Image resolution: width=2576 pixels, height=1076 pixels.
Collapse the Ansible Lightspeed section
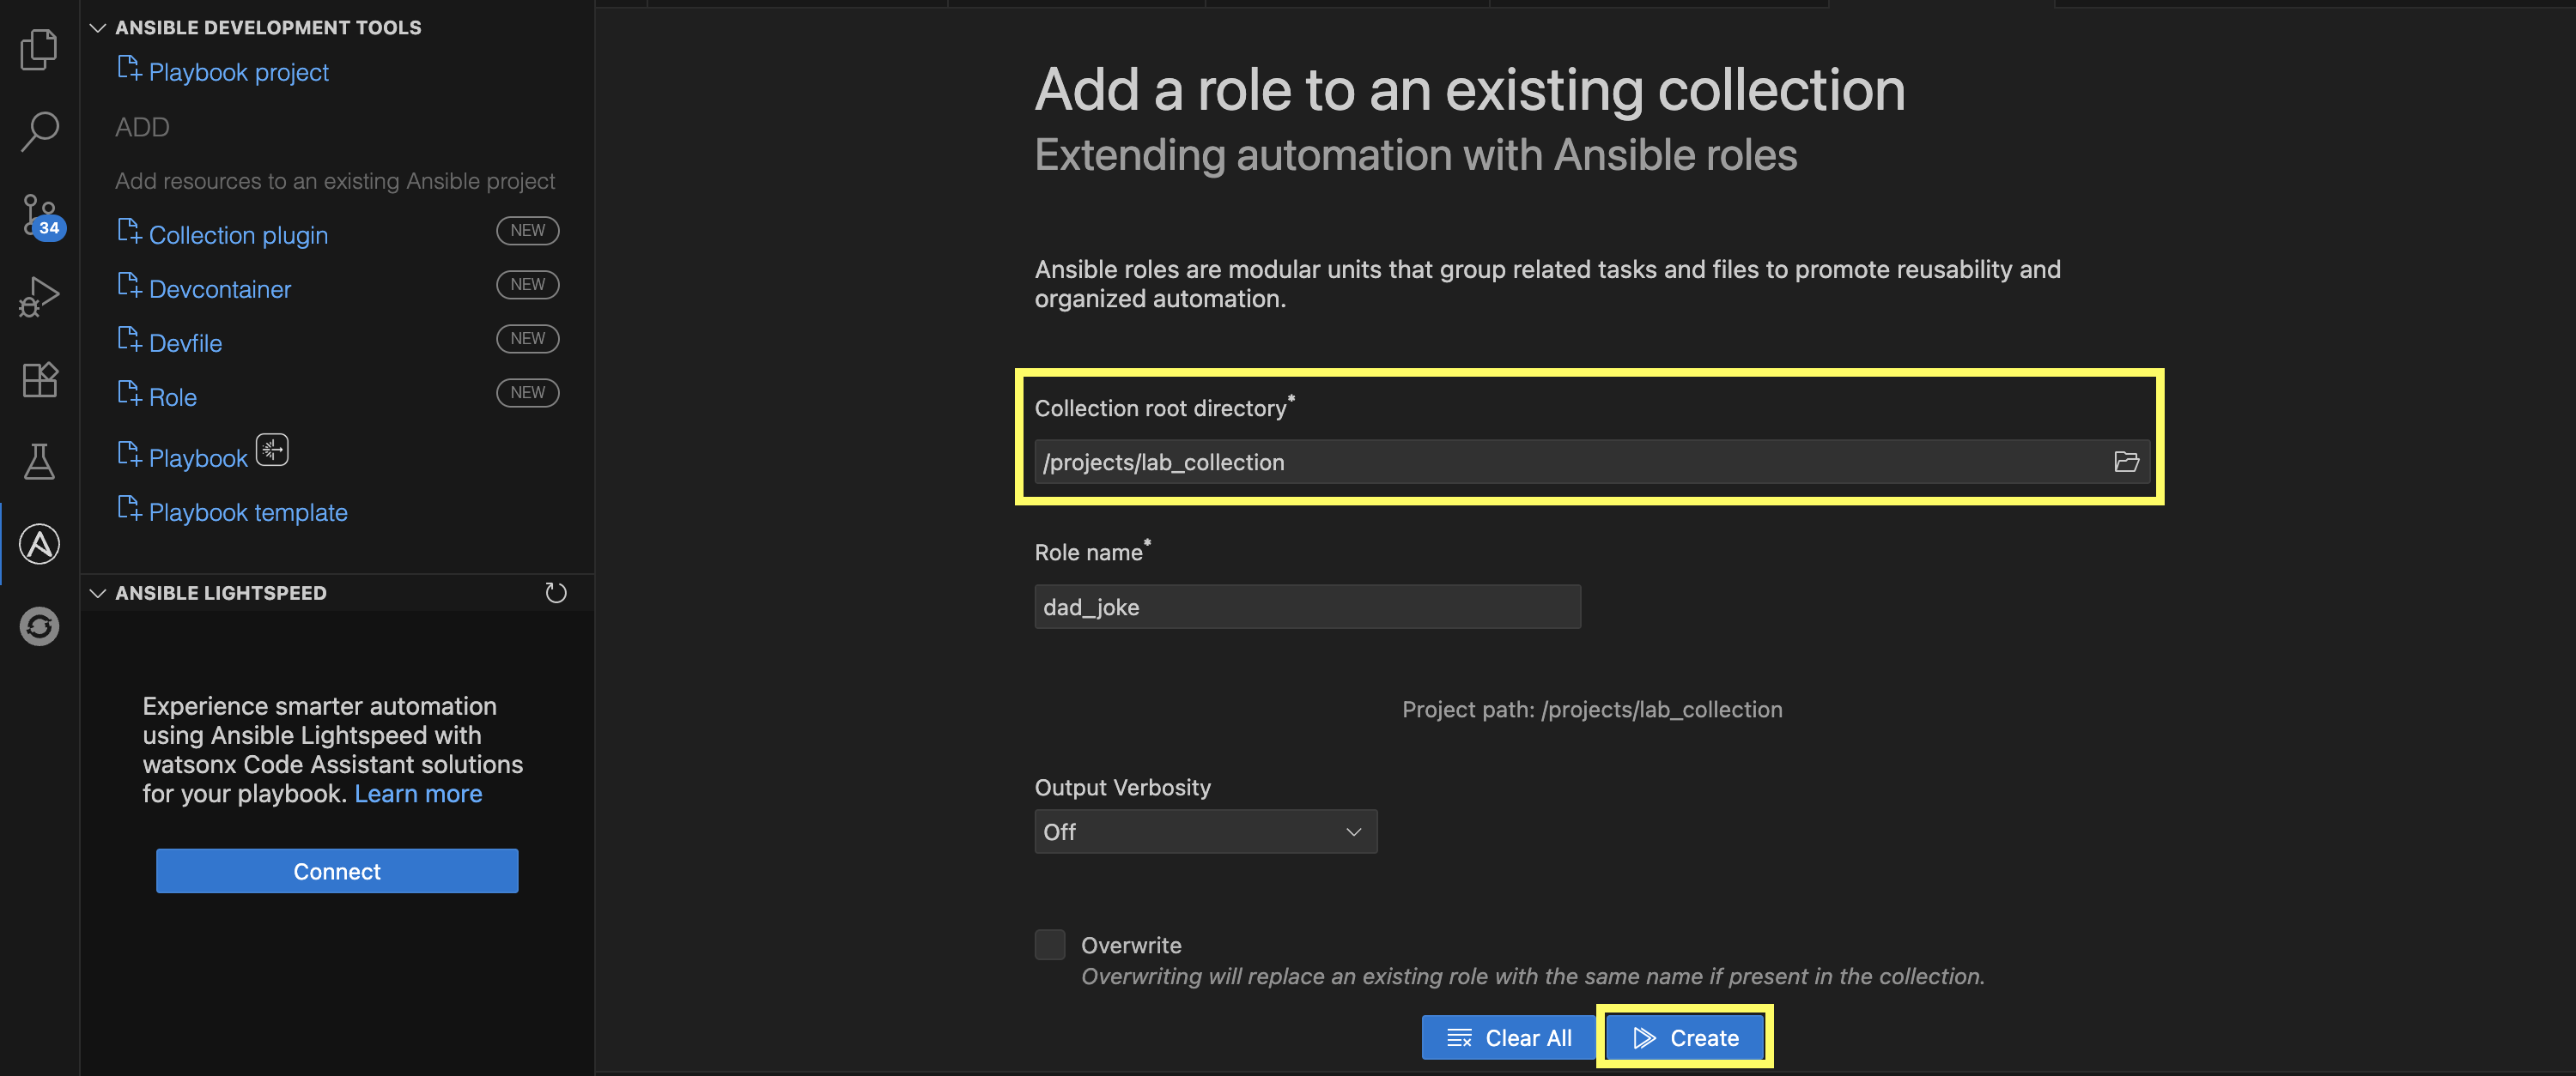pos(98,592)
